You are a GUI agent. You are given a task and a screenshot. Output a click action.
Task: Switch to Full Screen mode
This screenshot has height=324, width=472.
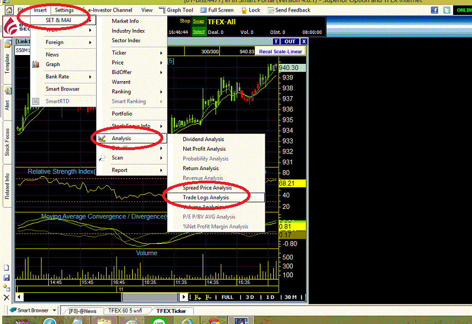(217, 10)
